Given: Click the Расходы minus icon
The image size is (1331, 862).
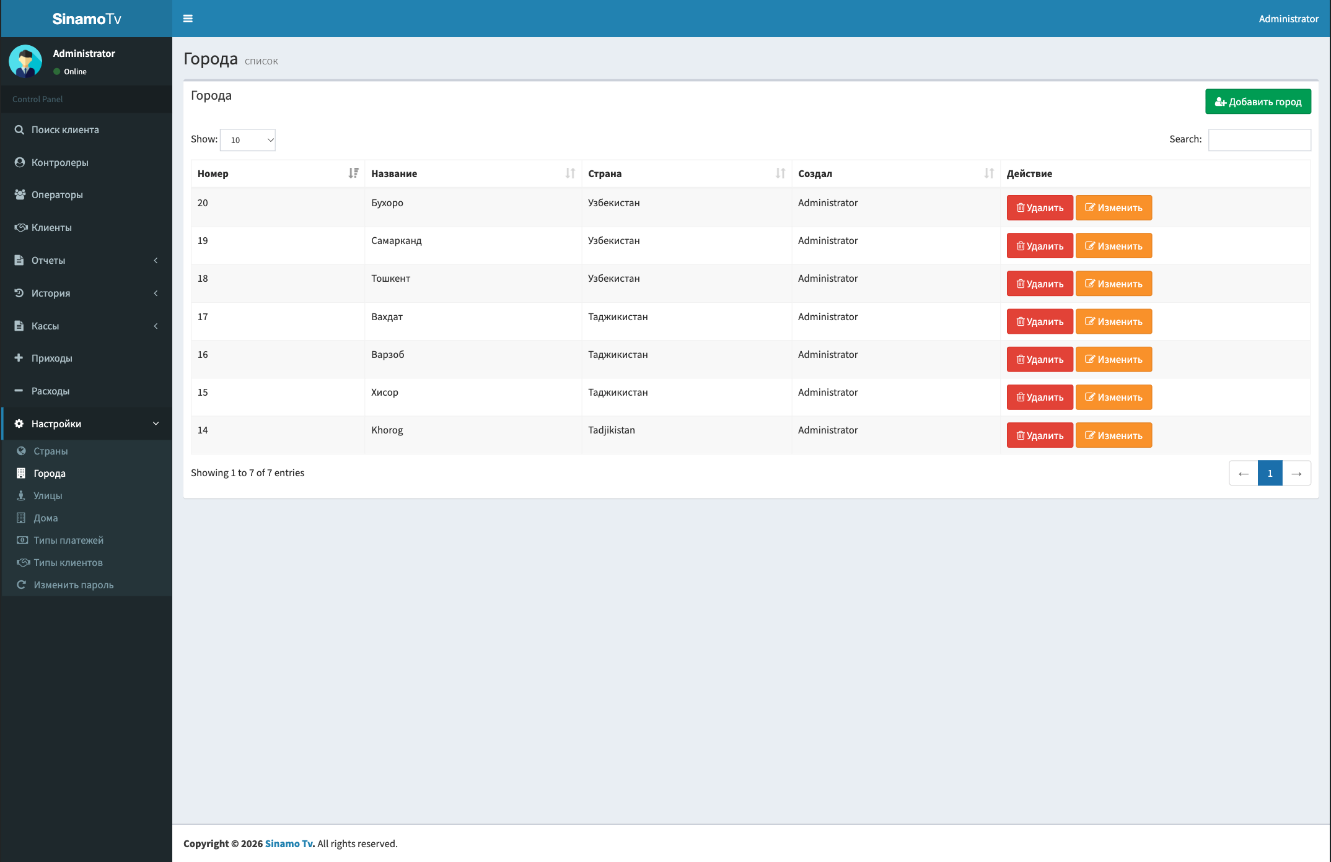Looking at the screenshot, I should point(19,391).
